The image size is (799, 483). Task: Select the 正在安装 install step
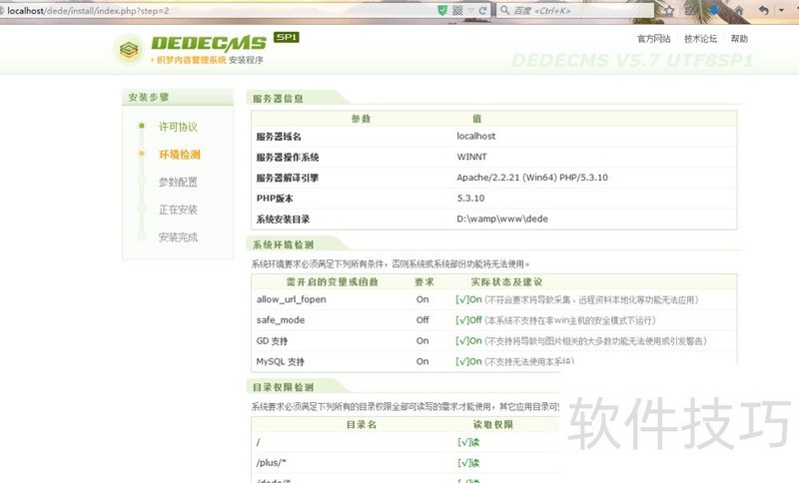point(178,210)
